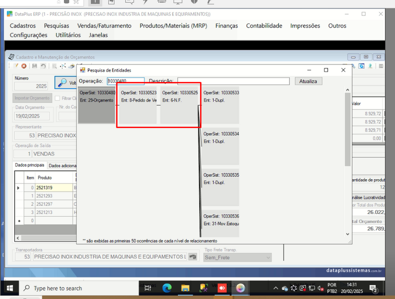Click the grey search icon in Orçamentos toolbar

(x=54, y=66)
